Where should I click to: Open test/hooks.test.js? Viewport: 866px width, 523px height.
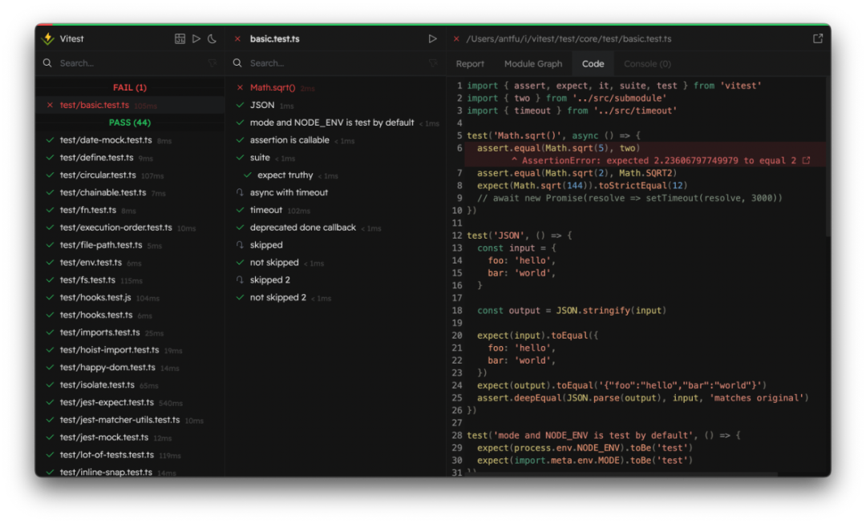[130, 297]
